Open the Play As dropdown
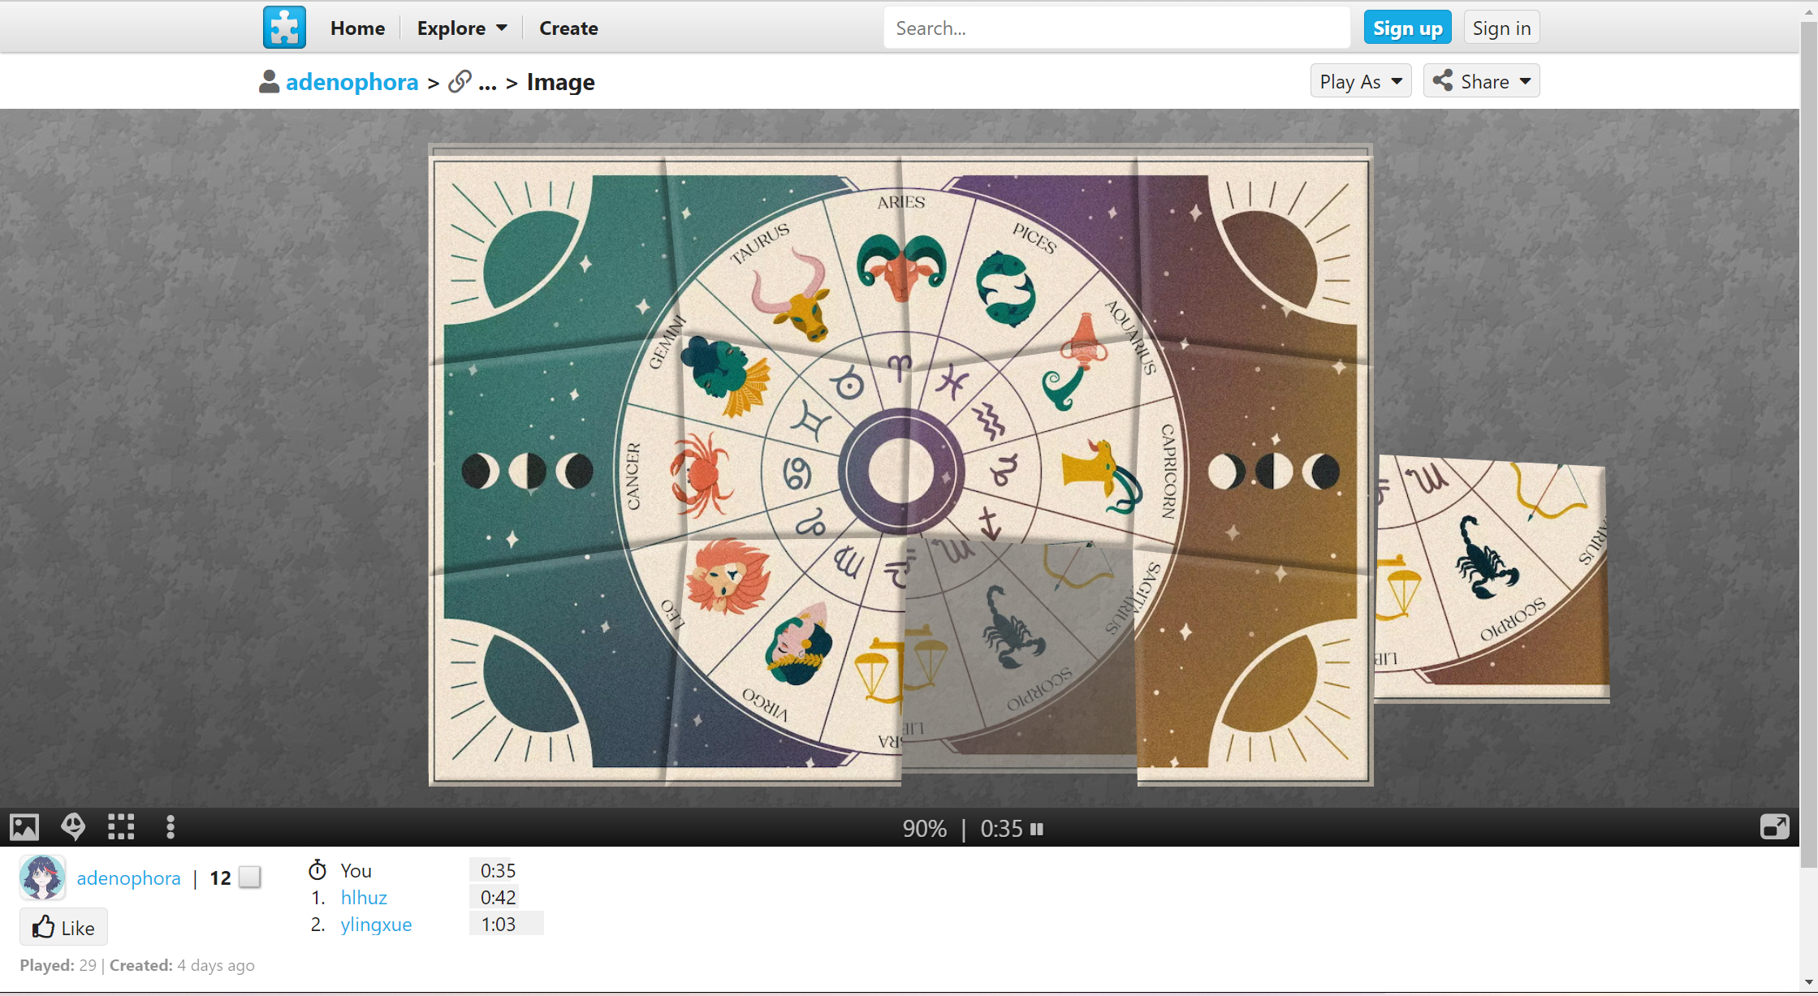The image size is (1818, 996). 1360,81
